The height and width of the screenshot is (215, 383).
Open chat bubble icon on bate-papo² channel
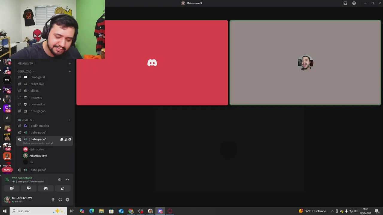click(62, 139)
